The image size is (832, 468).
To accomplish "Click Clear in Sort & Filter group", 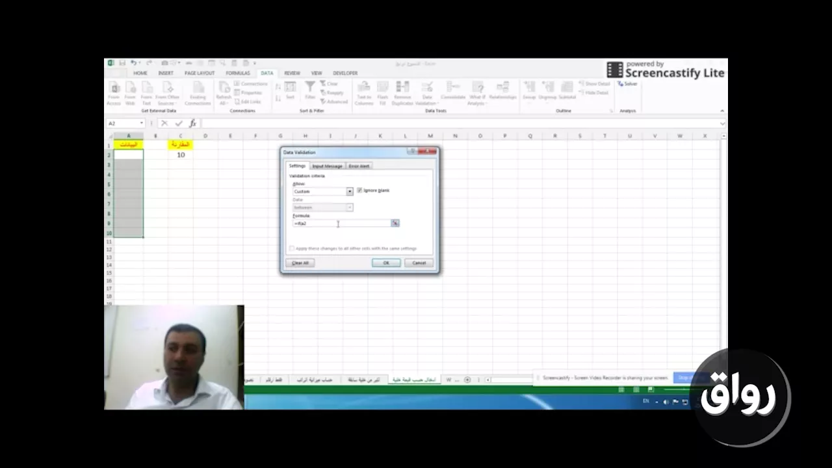I will tap(329, 84).
